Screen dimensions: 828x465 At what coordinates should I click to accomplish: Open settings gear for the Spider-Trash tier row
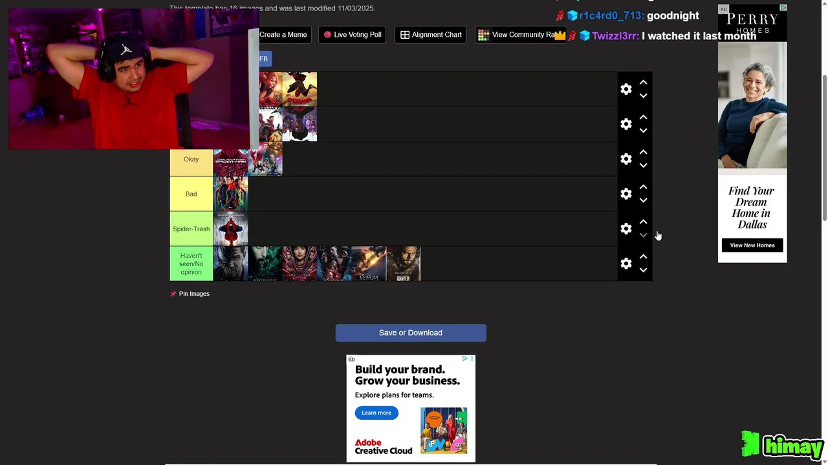626,229
